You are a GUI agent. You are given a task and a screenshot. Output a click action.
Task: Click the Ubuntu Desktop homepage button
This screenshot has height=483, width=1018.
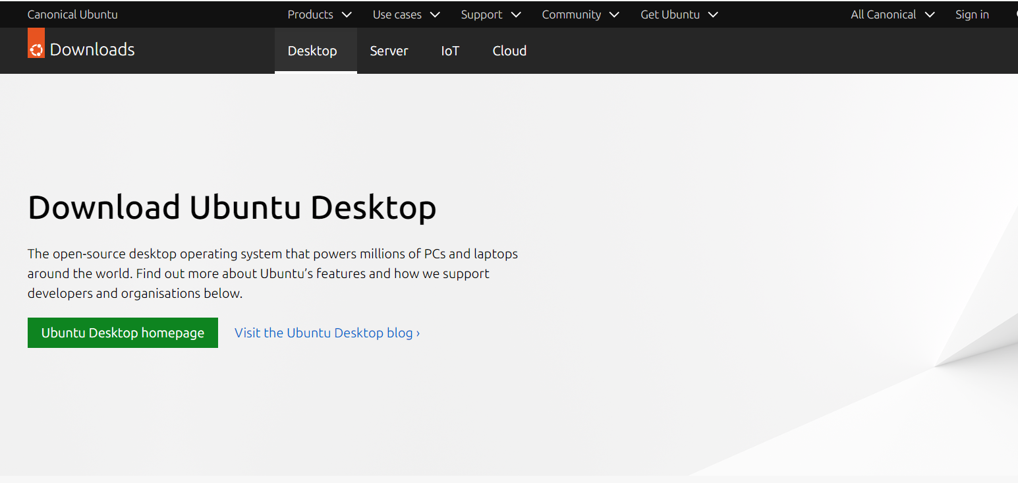[123, 333]
